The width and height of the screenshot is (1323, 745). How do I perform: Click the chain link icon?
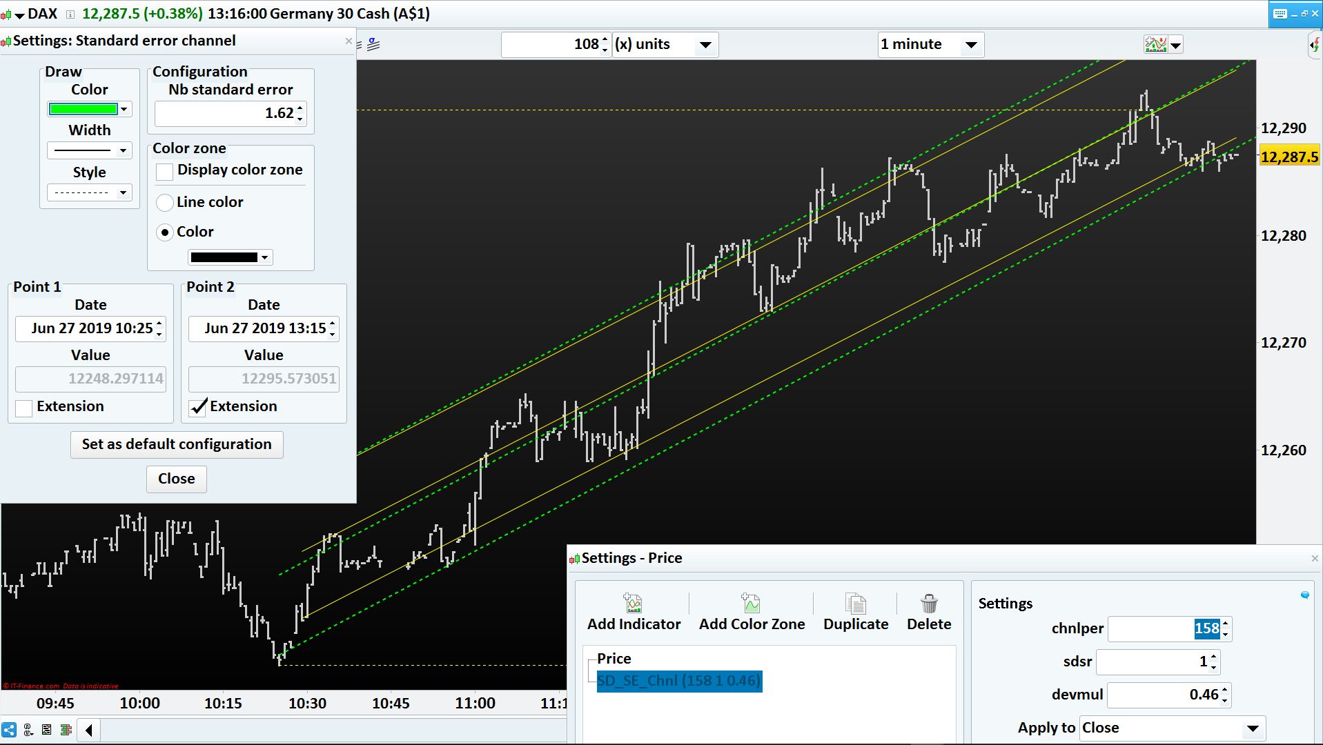(28, 730)
